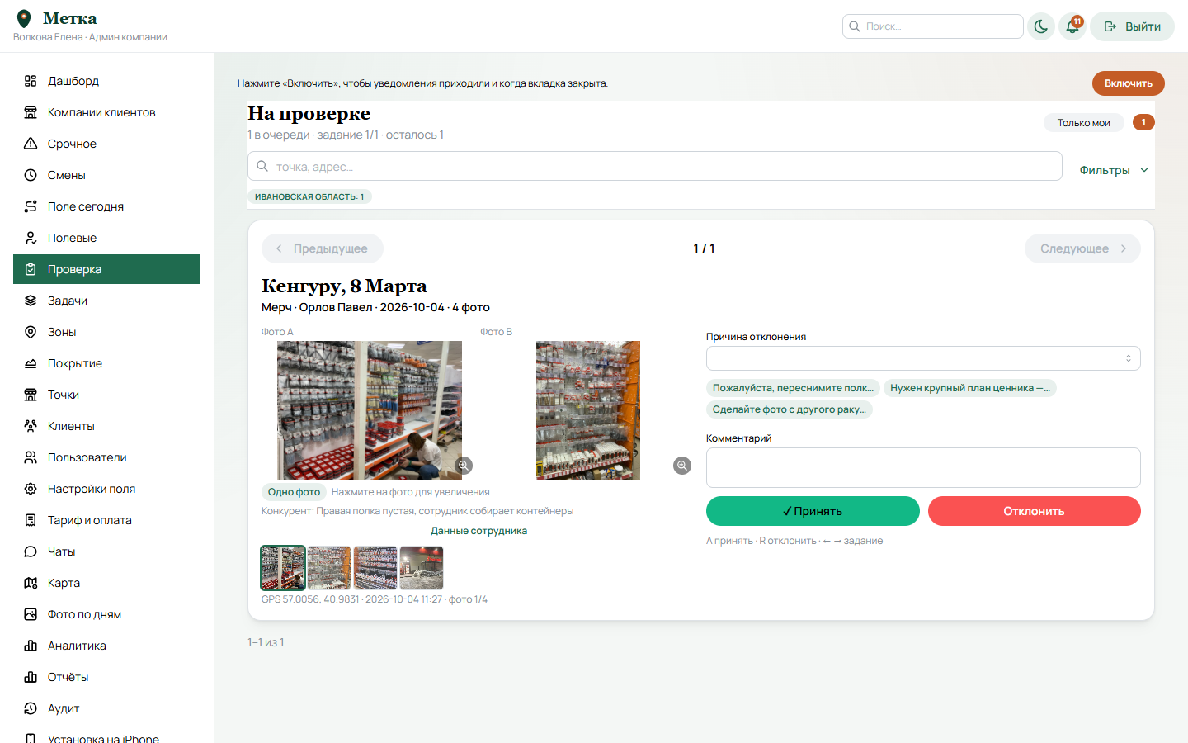This screenshot has height=743, width=1188.
Task: Navigate to Чаты
Action: pos(106,551)
